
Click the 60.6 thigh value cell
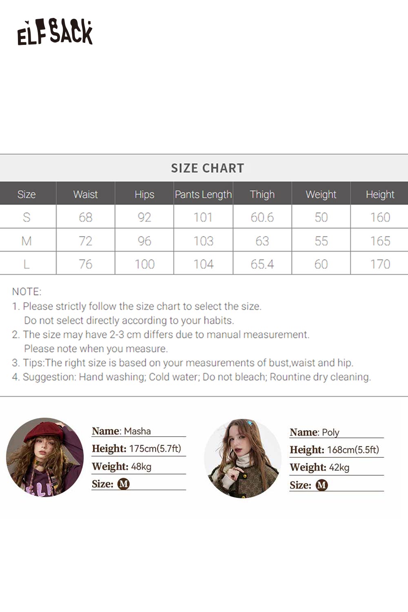click(x=262, y=217)
